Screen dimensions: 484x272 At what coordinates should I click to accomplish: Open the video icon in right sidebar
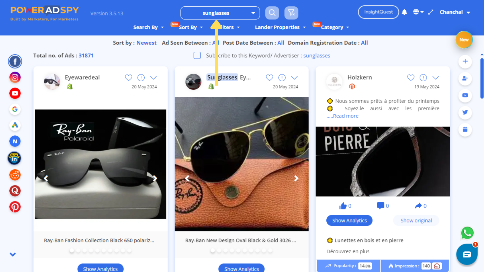coord(465,96)
